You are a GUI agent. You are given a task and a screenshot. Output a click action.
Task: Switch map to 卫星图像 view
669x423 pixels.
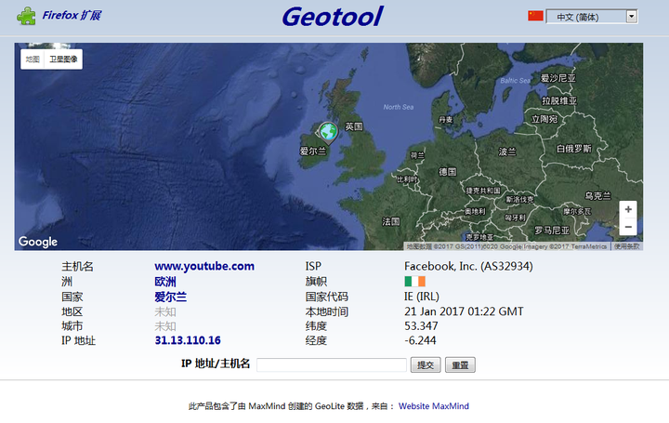[x=63, y=59]
